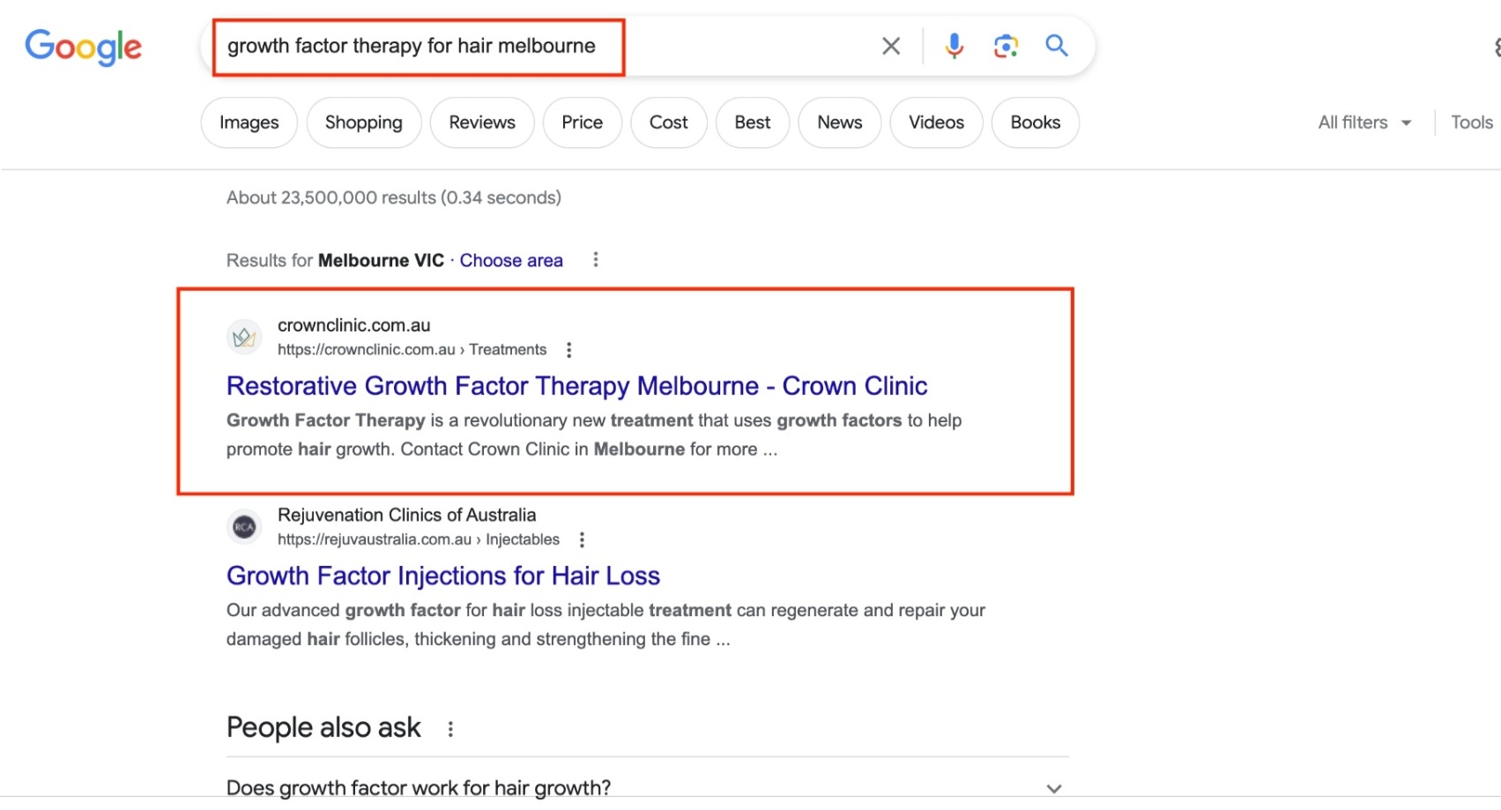The image size is (1501, 810).
Task: Open the three-dot menu for the rejuvaustralia.com.au result
Action: tap(582, 539)
